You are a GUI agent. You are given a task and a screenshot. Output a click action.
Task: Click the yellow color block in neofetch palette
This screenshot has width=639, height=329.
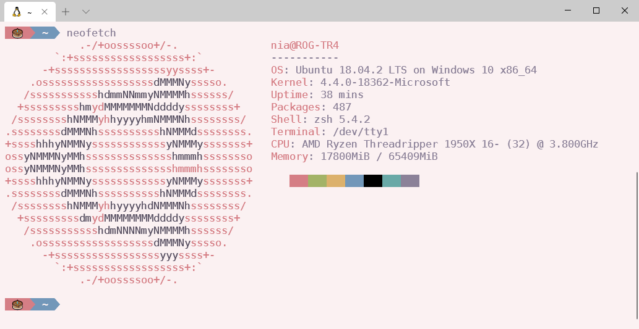click(x=336, y=181)
